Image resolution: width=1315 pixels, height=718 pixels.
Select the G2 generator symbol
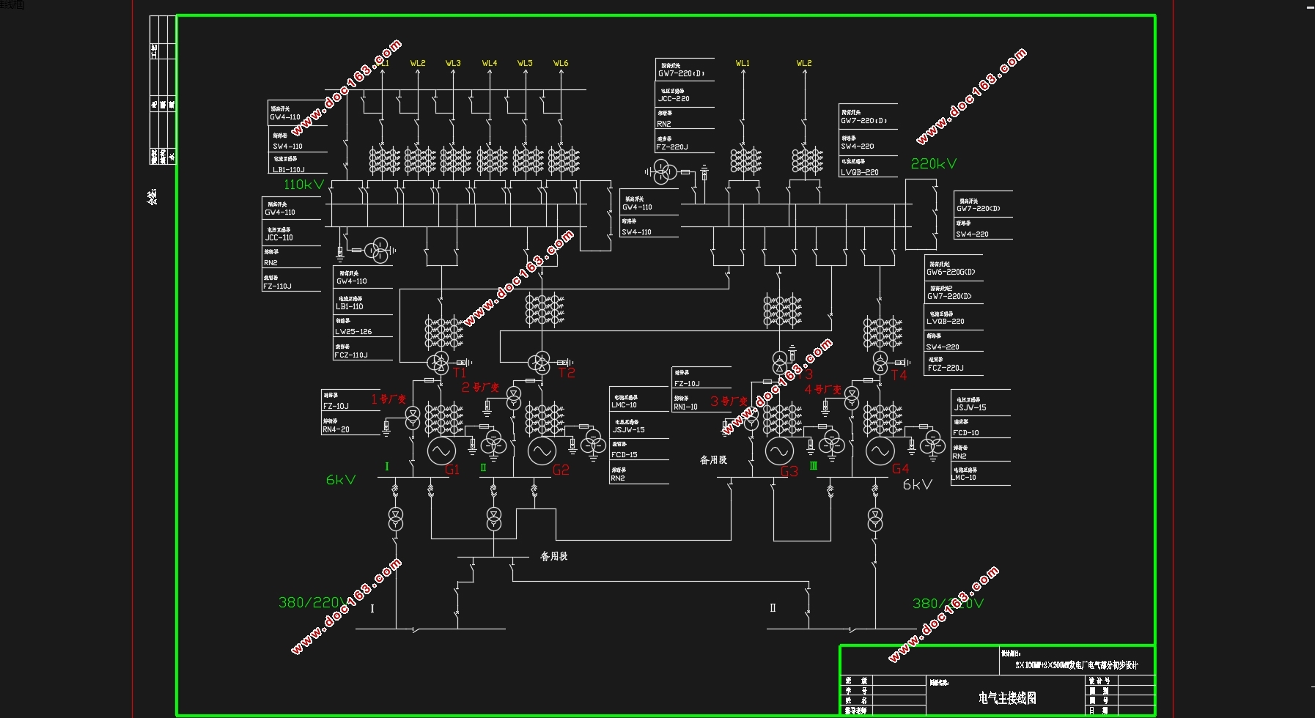[x=542, y=451]
